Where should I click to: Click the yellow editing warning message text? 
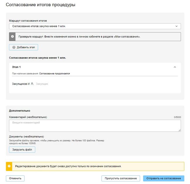coord(68,166)
